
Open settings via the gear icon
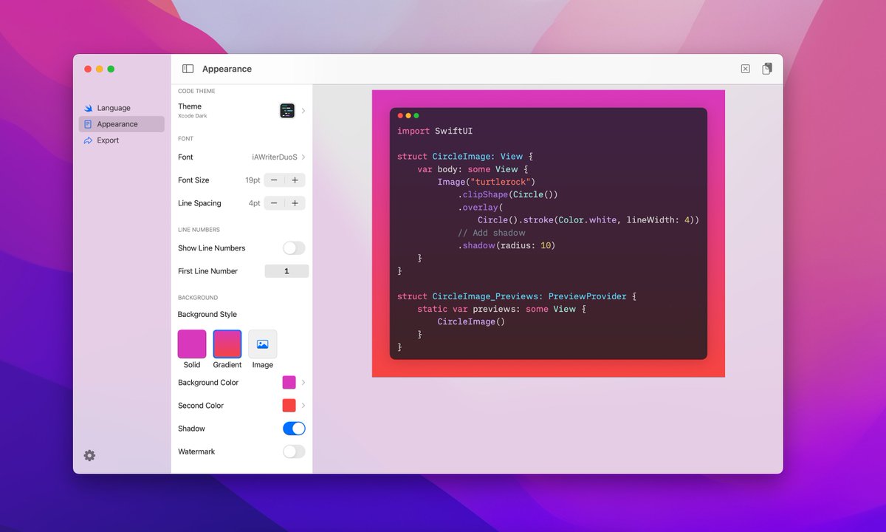[x=89, y=455]
